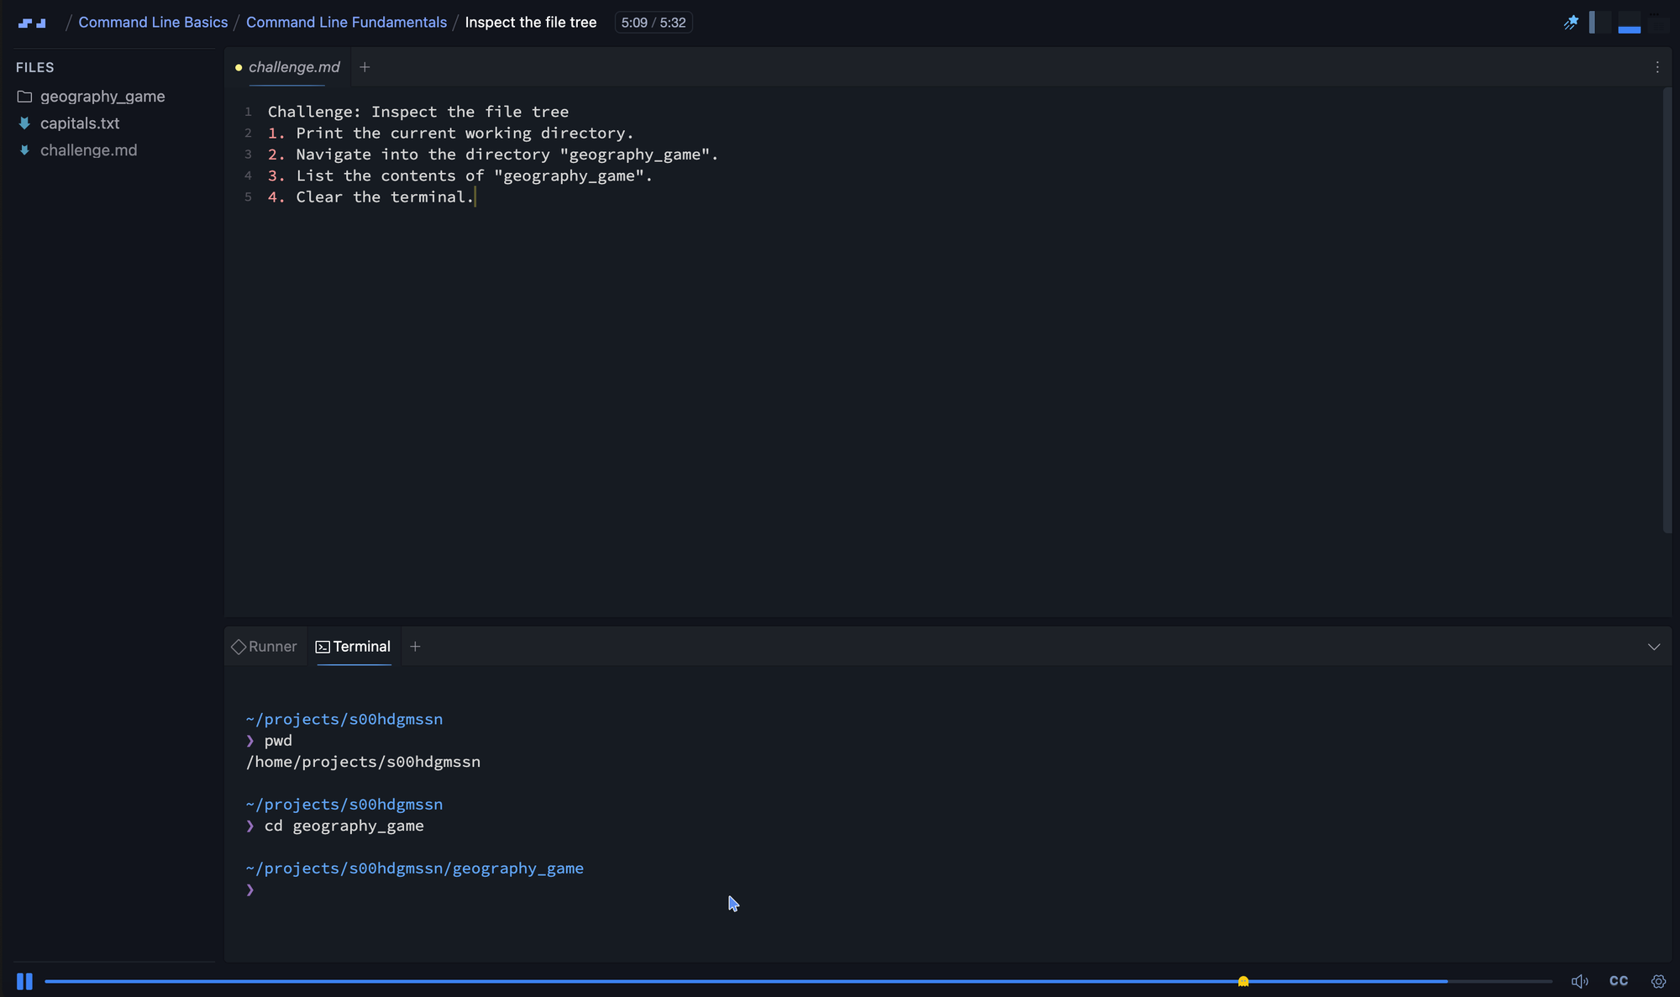Mute the audio with speaker icon
Viewport: 1680px width, 997px height.
click(x=1579, y=981)
